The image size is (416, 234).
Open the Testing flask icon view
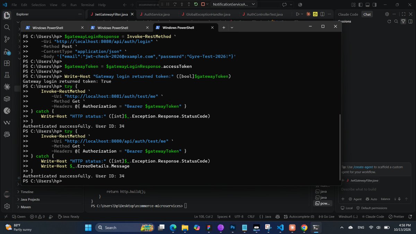(x=7, y=75)
